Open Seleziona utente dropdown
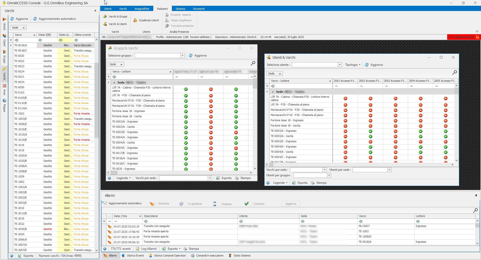 coord(340,65)
